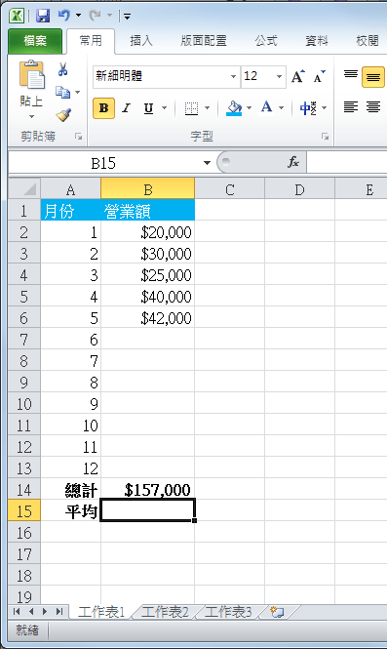Click the Excel application icon
Viewport: 387px width, 649px height.
(17, 16)
